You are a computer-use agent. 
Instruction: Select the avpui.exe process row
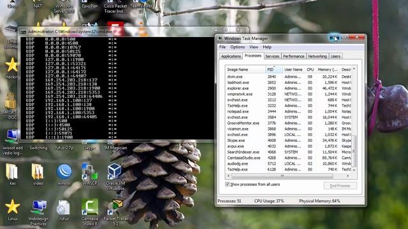288,146
